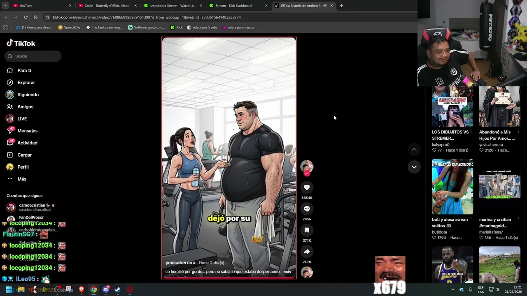
Task: Open Discord from taskbar
Action: pos(105,290)
